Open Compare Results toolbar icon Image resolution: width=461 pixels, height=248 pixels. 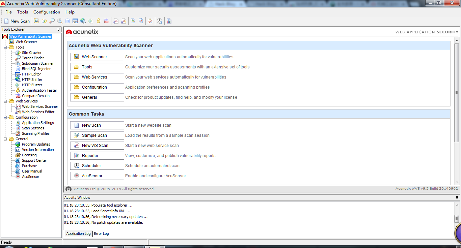click(x=106, y=21)
